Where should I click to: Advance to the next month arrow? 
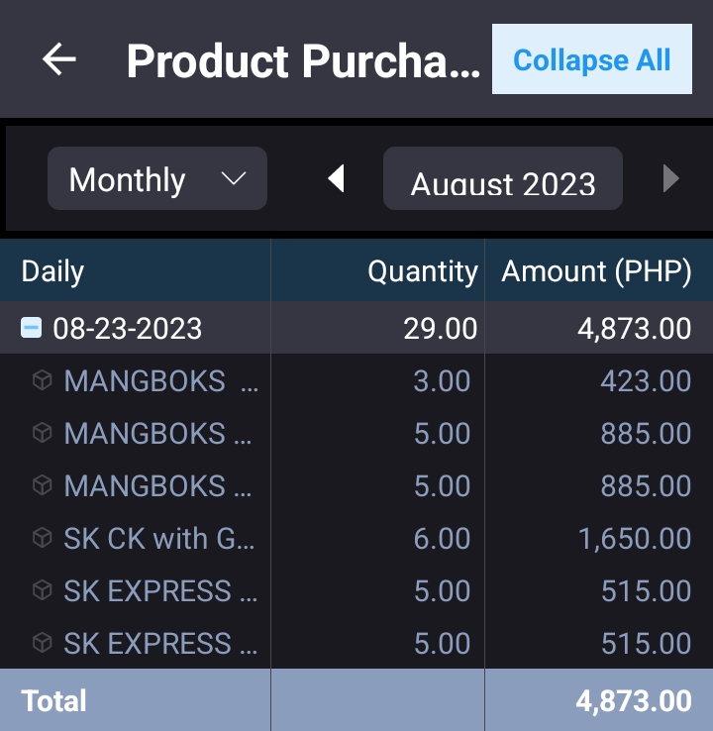670,179
